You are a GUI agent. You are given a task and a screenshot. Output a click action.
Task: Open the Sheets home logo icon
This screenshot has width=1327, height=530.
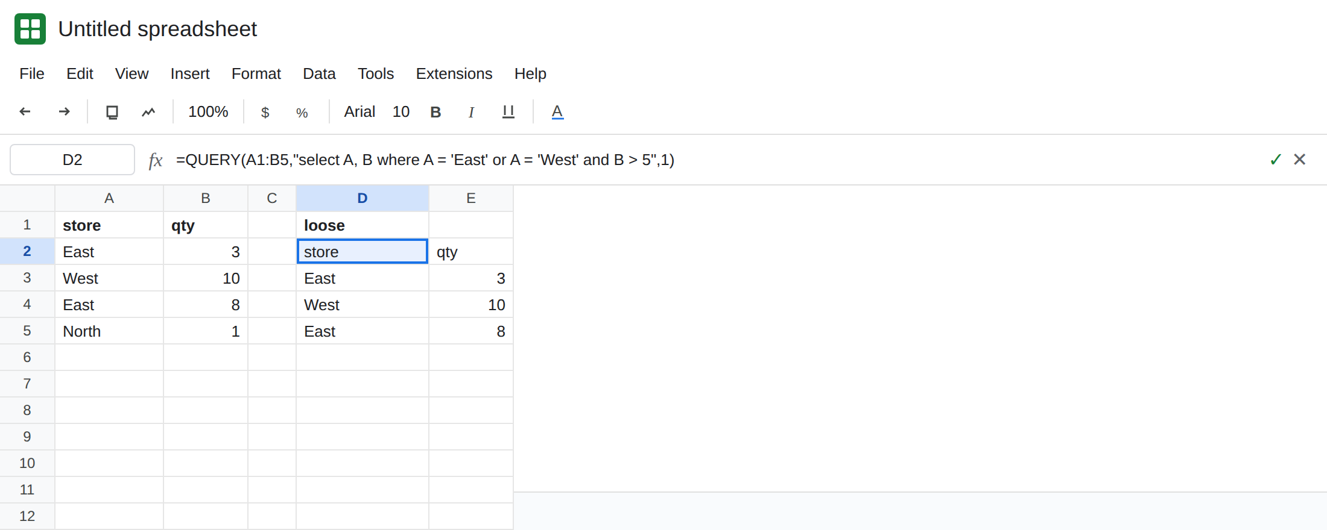click(x=30, y=29)
